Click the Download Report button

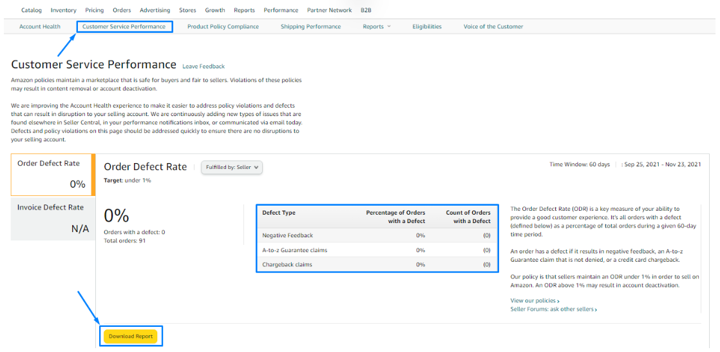click(x=131, y=337)
